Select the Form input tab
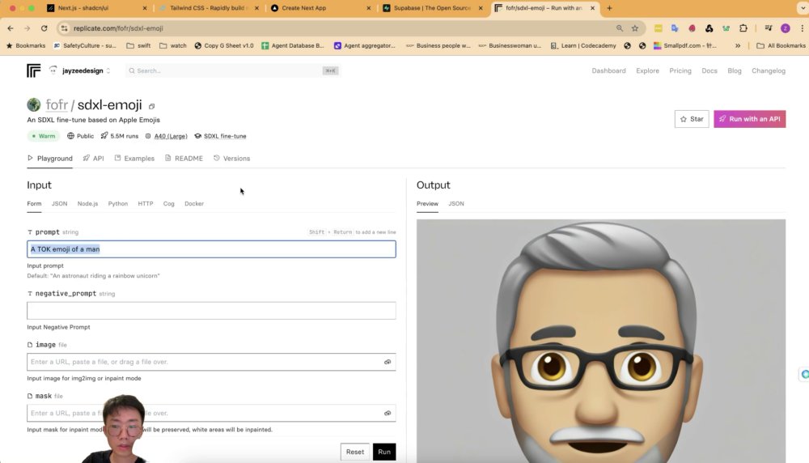Viewport: 809px width, 463px height. coord(34,203)
